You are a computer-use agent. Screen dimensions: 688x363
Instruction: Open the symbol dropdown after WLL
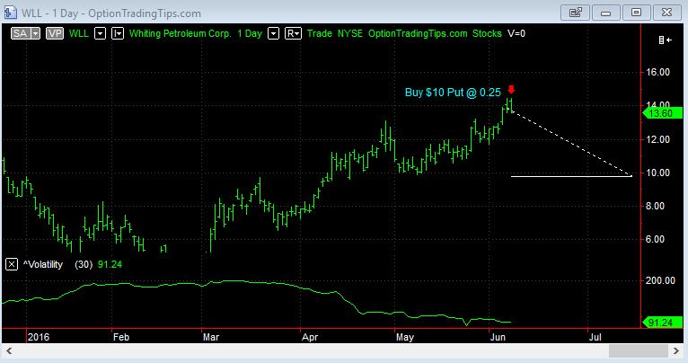(x=101, y=33)
